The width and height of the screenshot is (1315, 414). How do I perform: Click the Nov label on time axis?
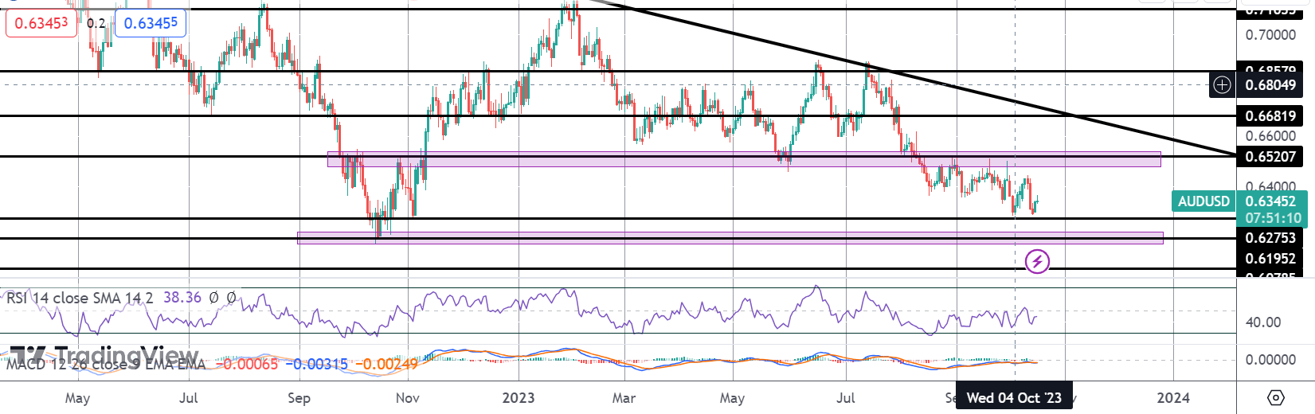coord(408,397)
